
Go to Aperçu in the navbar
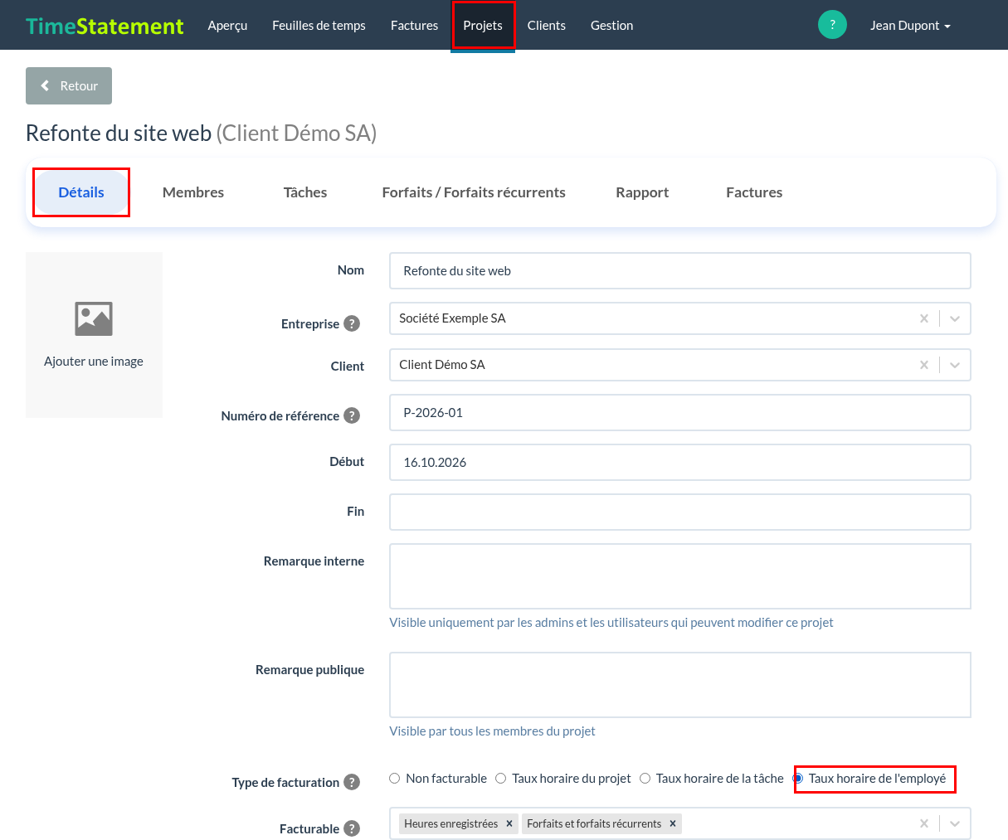pos(227,26)
